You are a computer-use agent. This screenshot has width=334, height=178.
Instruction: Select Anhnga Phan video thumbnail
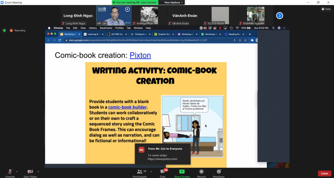[x=149, y=16]
